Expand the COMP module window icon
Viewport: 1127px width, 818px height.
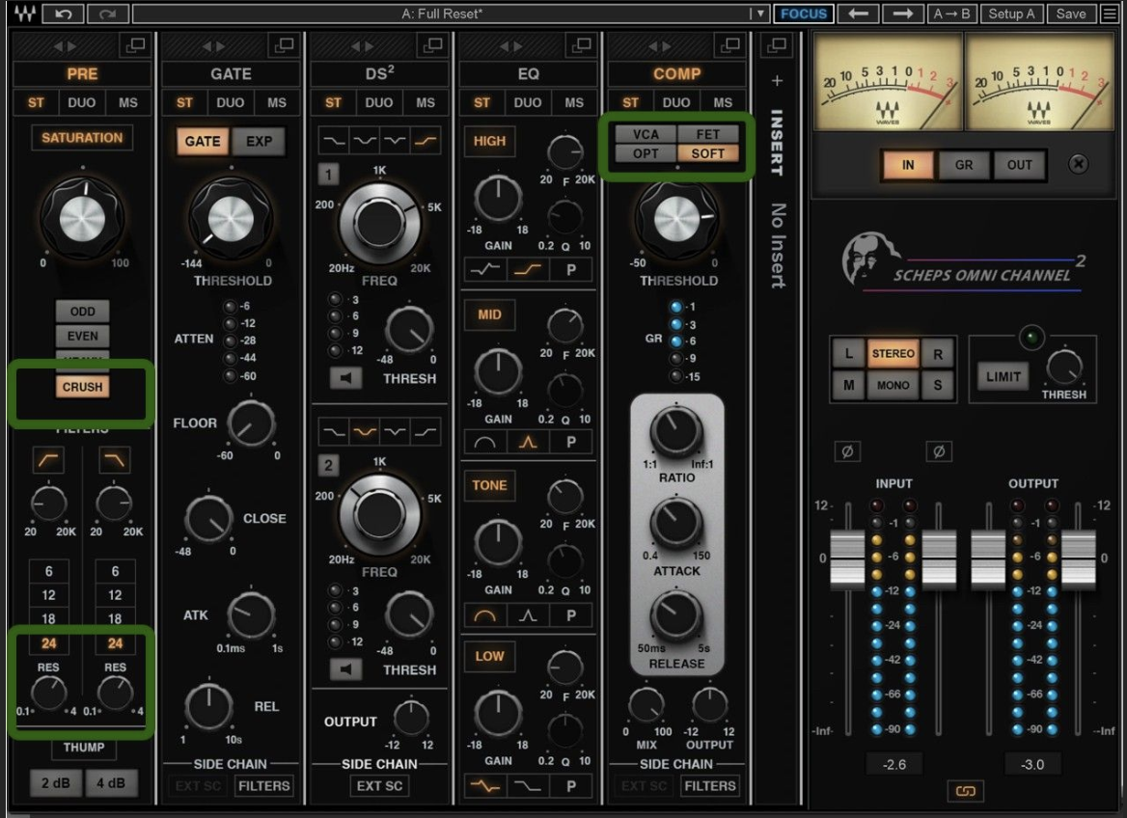[729, 45]
